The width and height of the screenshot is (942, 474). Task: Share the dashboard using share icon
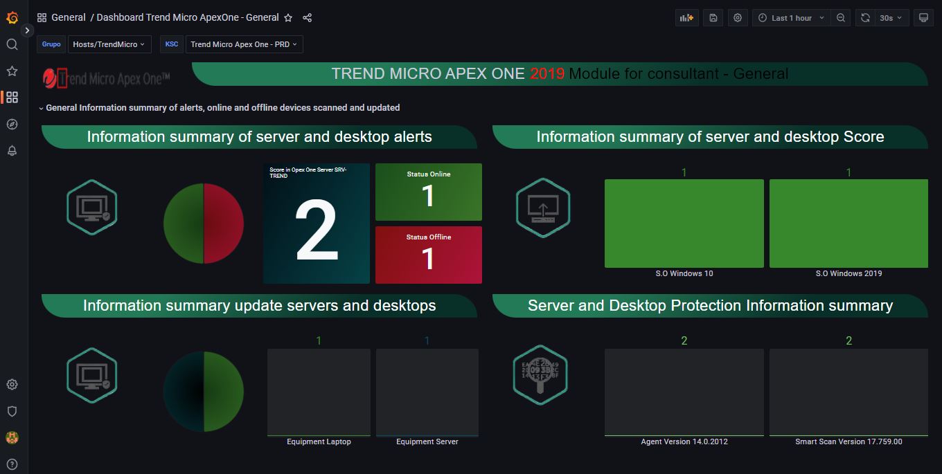(x=308, y=18)
